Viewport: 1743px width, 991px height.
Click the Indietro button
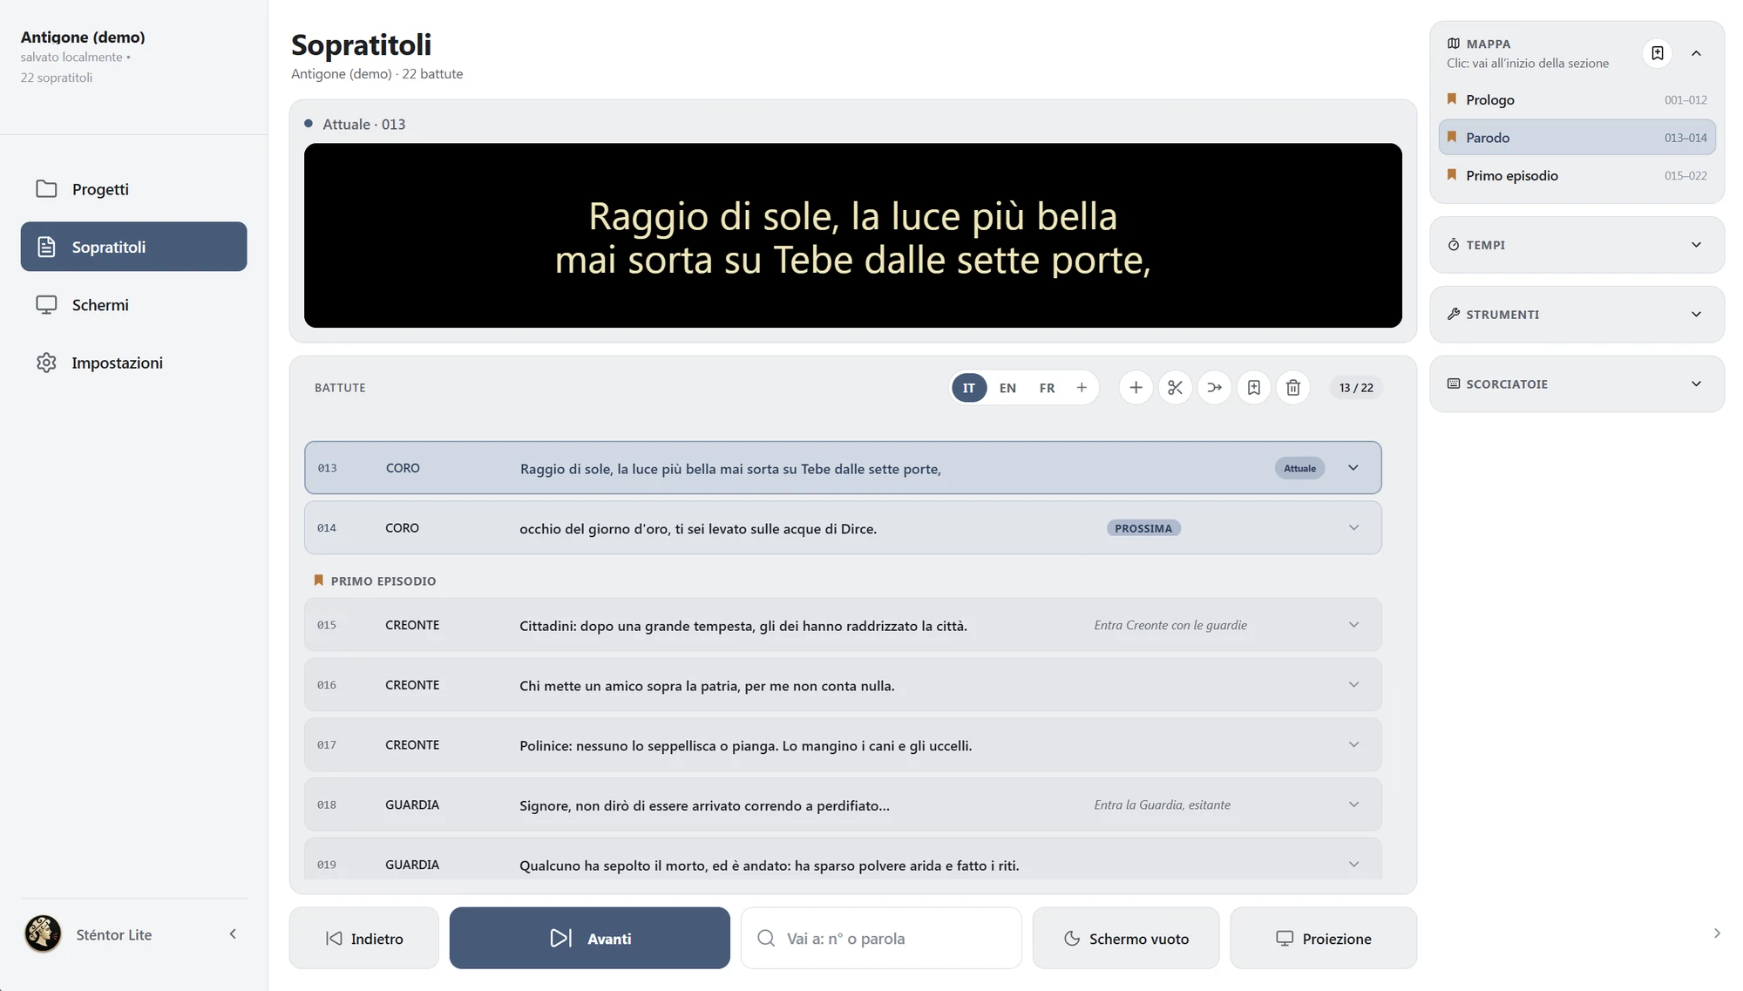364,939
